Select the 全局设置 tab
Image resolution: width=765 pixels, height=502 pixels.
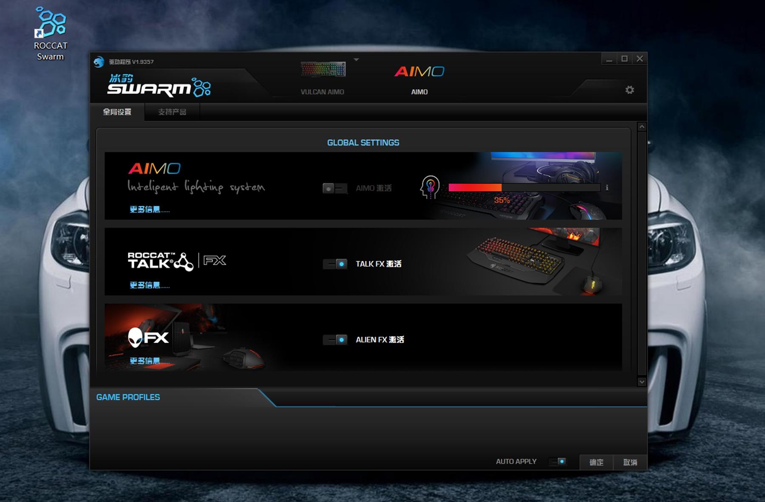click(x=117, y=112)
